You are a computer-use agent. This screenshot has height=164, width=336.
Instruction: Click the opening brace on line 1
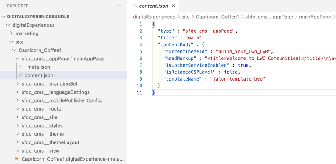tap(153, 24)
